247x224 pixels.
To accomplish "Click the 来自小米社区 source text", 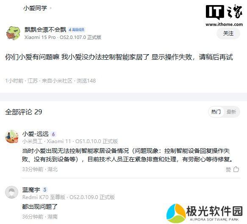I will (57, 81).
